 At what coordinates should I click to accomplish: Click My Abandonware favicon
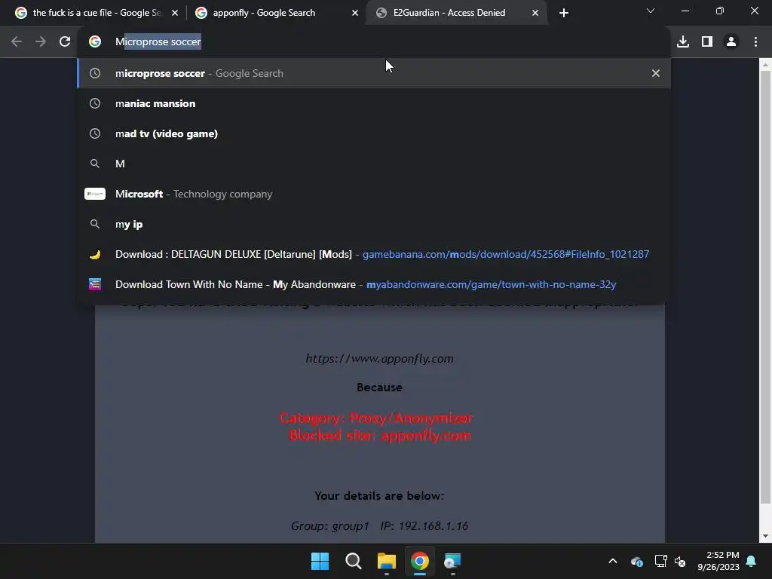[95, 284]
